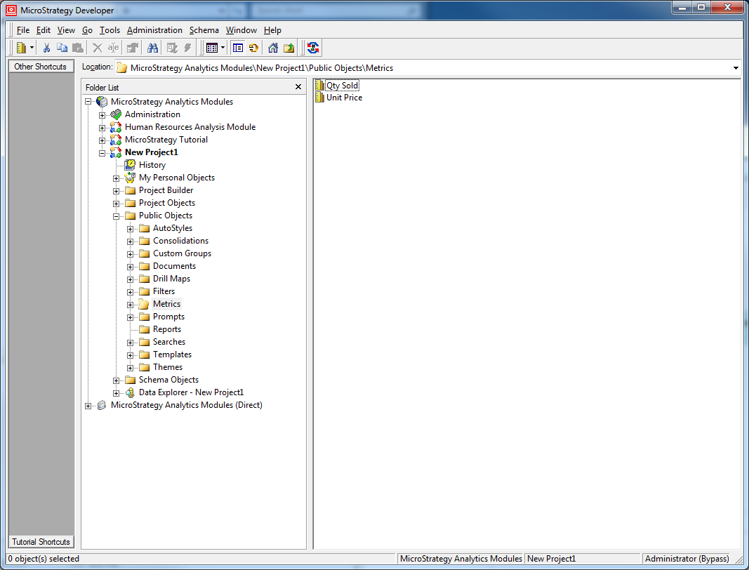Select the Unit Price metric
Image resolution: width=749 pixels, height=570 pixels.
pos(344,98)
